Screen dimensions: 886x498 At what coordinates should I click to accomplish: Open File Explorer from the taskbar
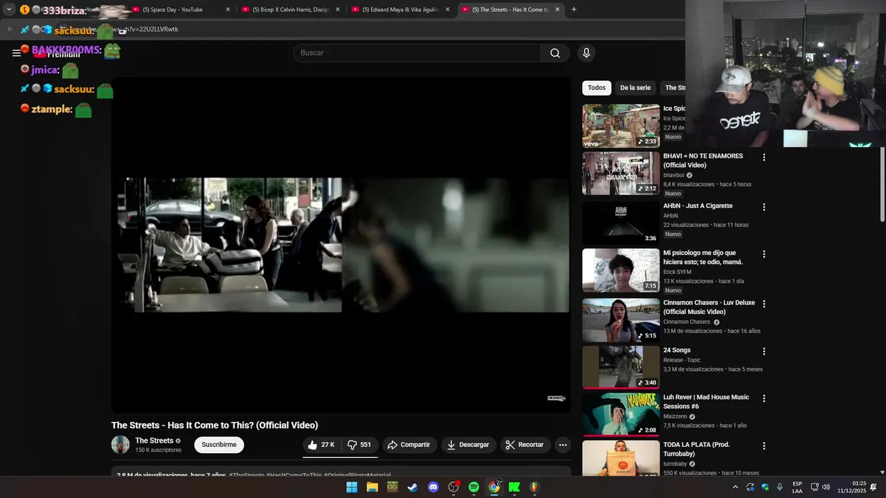click(x=372, y=487)
